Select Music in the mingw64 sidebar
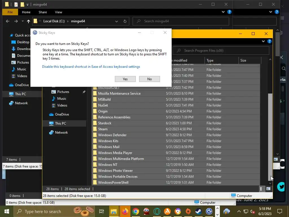Viewport: 289px width, 217px height. pos(19,69)
